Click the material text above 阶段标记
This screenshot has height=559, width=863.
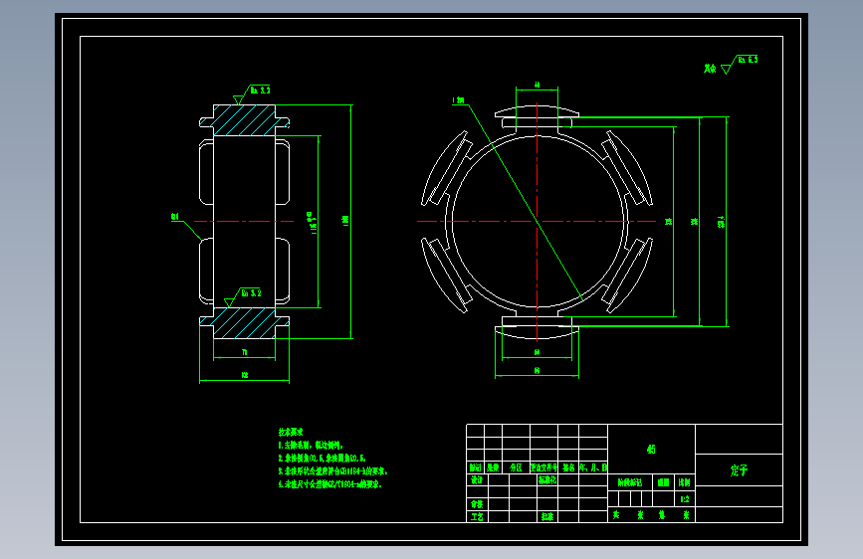point(651,449)
